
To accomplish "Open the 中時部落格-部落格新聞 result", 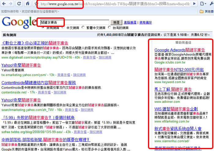I will 46,140.
